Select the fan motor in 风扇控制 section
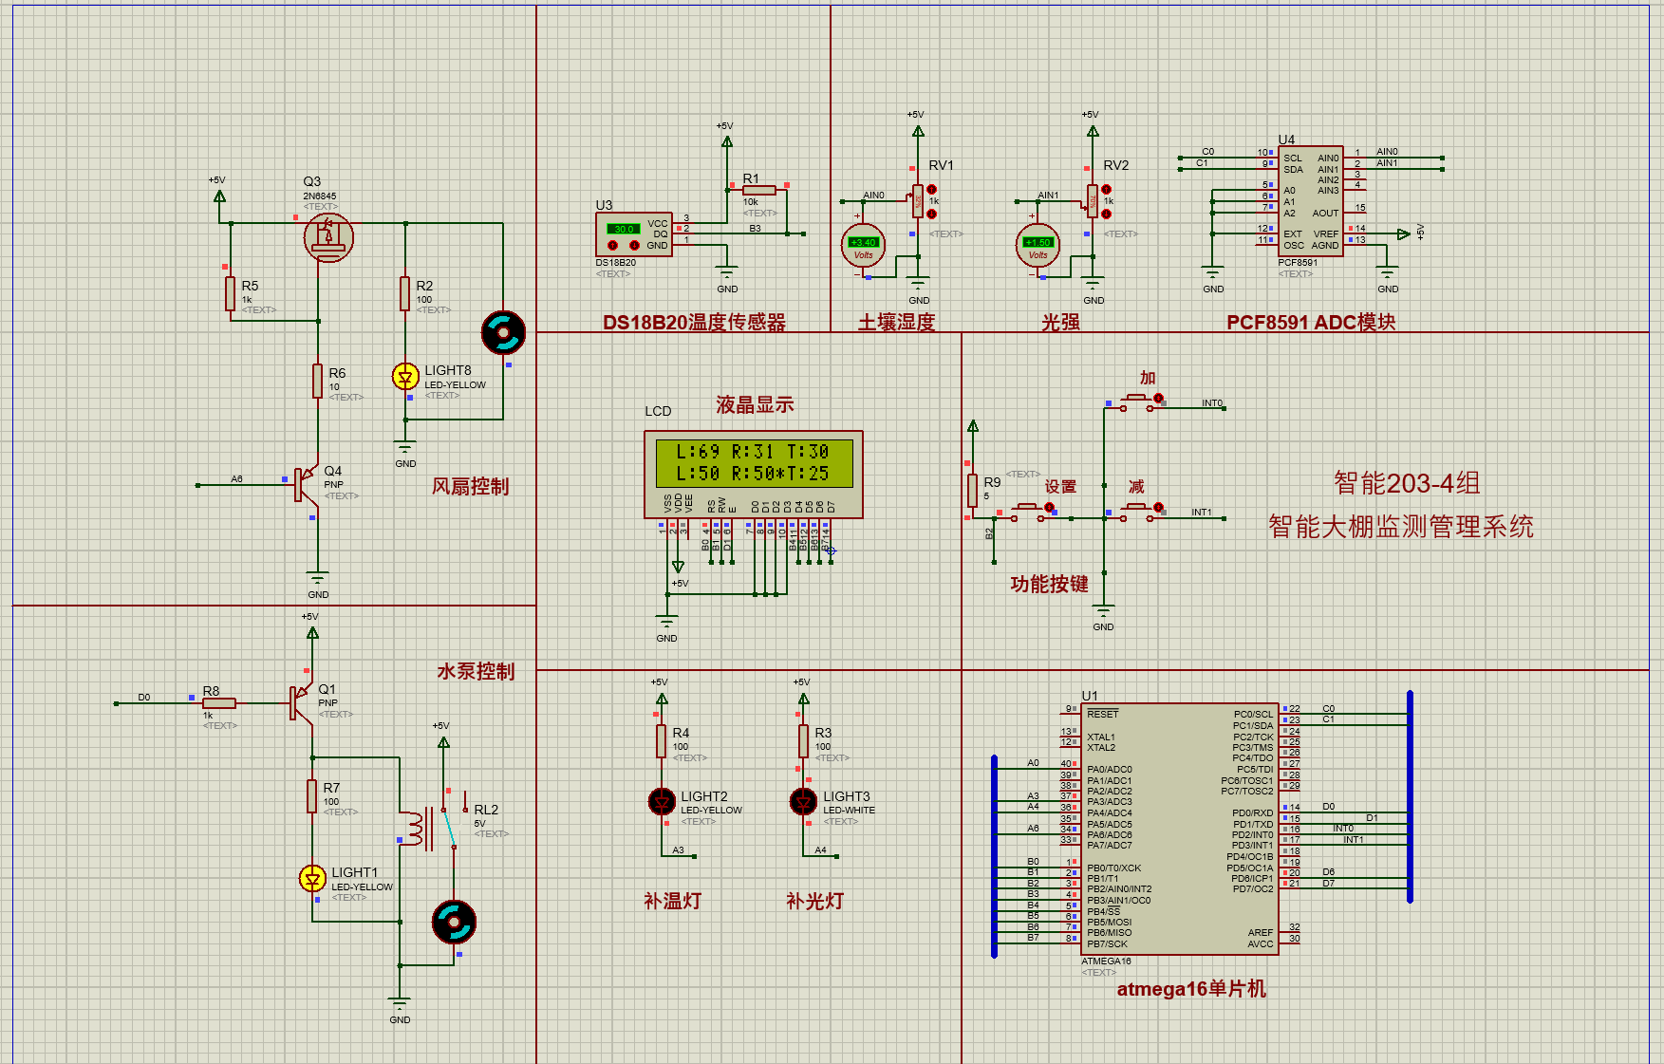Screen dimensions: 1664x1064 tap(503, 334)
